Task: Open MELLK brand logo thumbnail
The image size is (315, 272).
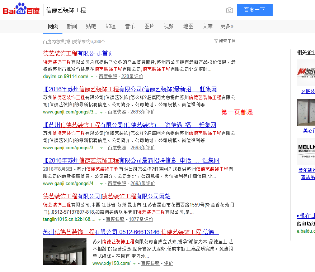Action: click(x=306, y=151)
